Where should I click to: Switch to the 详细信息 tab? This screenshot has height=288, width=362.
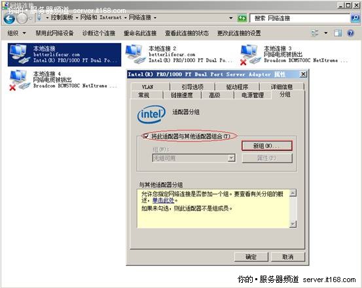click(x=281, y=87)
